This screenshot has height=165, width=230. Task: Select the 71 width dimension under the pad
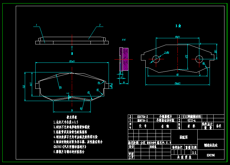(72, 111)
